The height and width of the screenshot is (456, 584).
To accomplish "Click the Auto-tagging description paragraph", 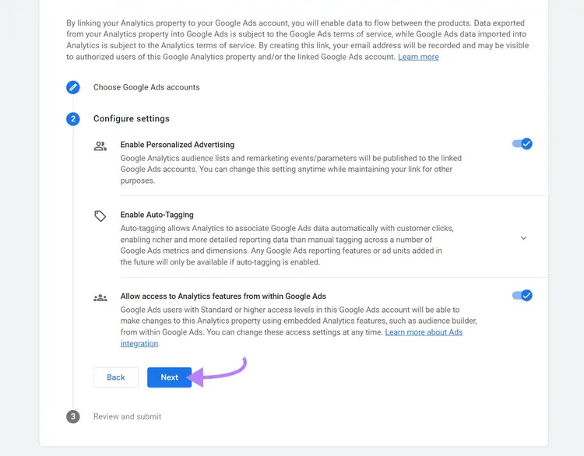I will (x=287, y=245).
